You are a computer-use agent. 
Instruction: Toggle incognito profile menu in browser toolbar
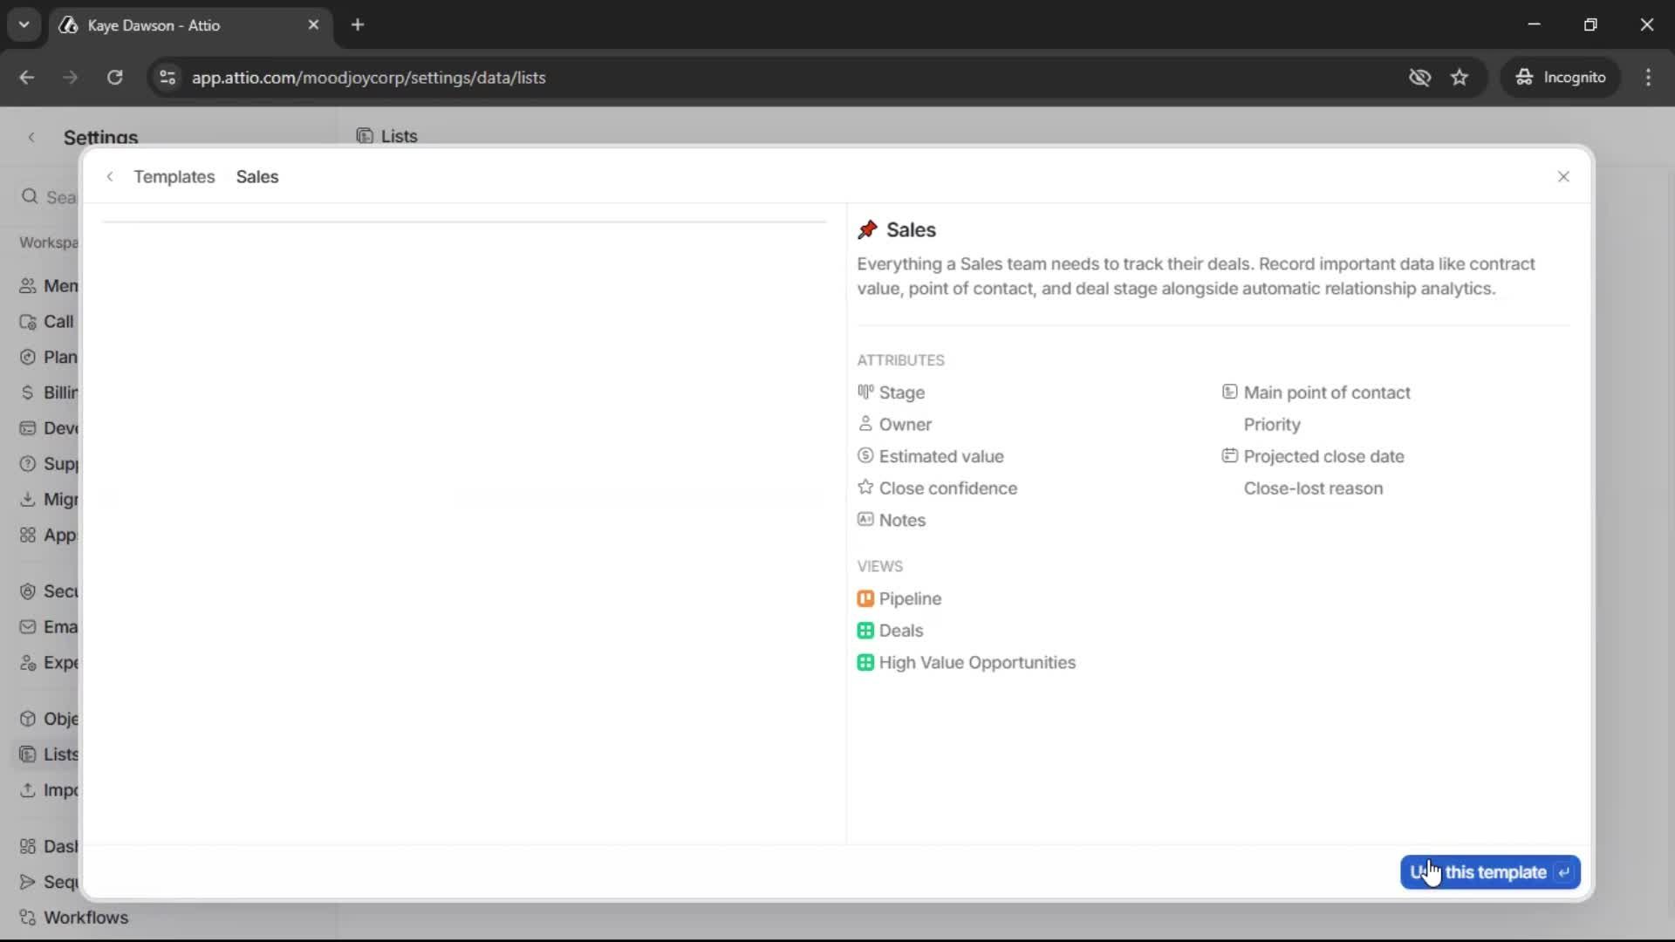pos(1561,77)
